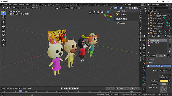The height and width of the screenshot is (96, 172).
Task: Select solid viewport shading mode
Action: point(133,8)
